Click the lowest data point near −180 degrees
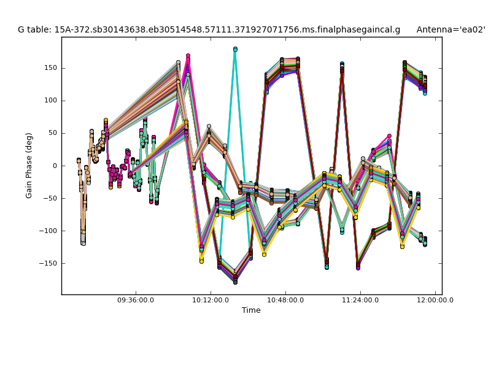 (234, 282)
